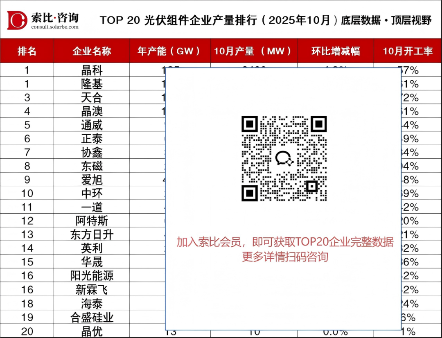
Task: Select the 阿特斯 company name
Action: pyautogui.click(x=92, y=221)
